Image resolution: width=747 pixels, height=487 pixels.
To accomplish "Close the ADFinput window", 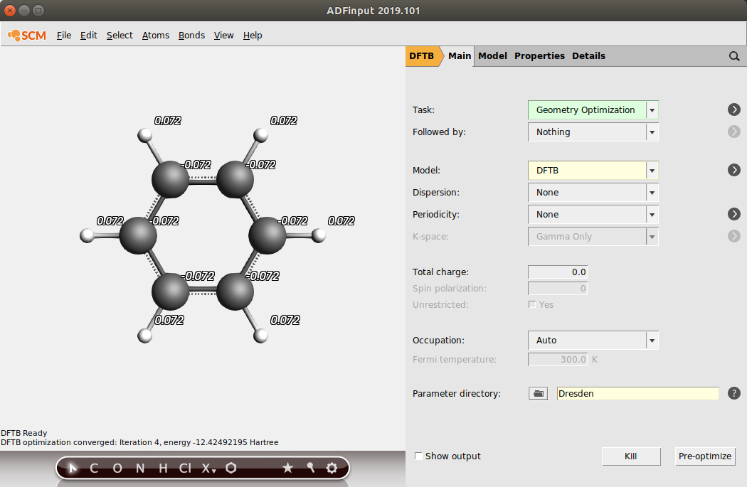I will (9, 10).
